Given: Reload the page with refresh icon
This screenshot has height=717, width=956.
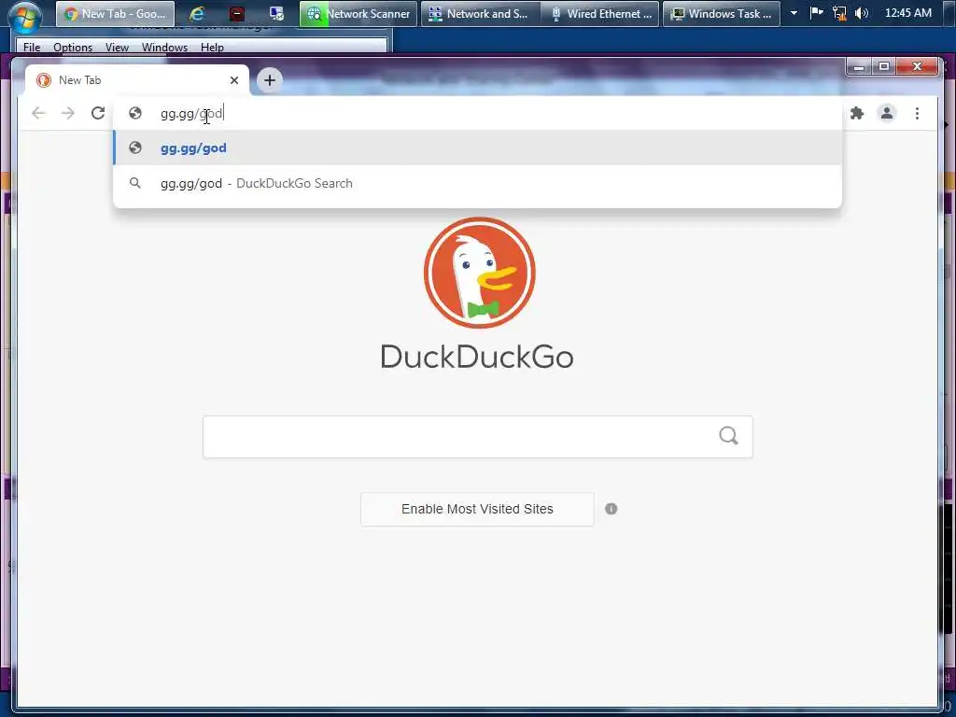Looking at the screenshot, I should click(97, 113).
